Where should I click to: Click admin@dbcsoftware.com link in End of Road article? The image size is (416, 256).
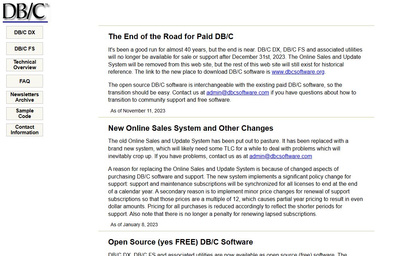[x=238, y=92]
